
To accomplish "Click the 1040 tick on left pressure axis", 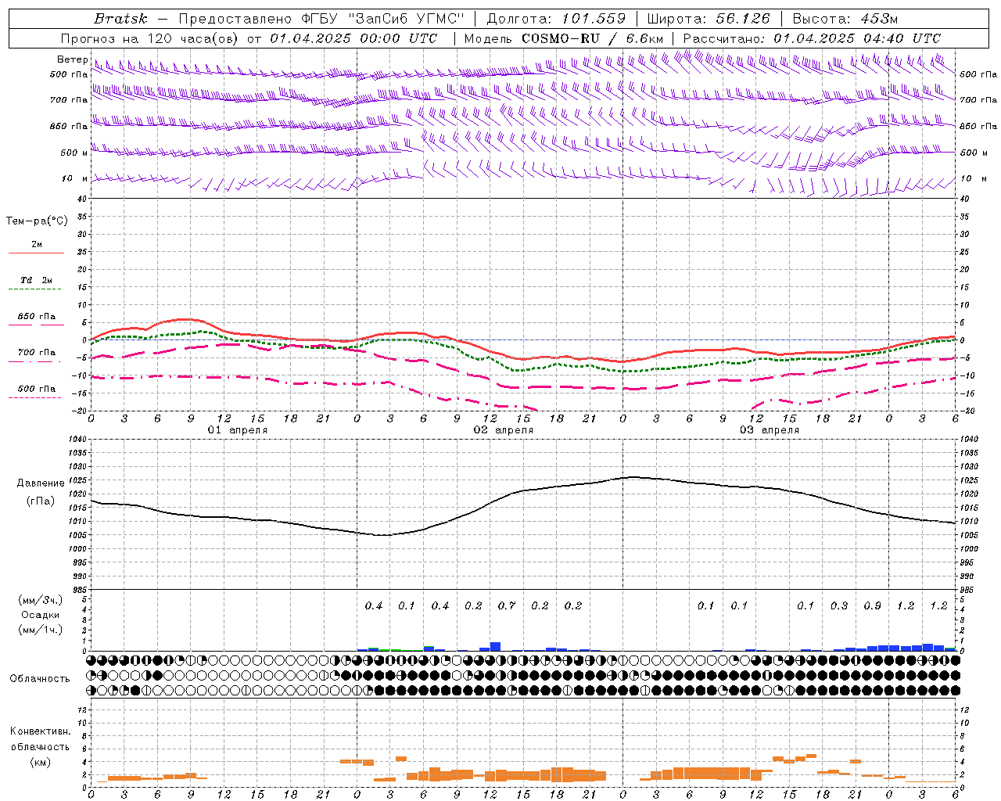I will (77, 440).
